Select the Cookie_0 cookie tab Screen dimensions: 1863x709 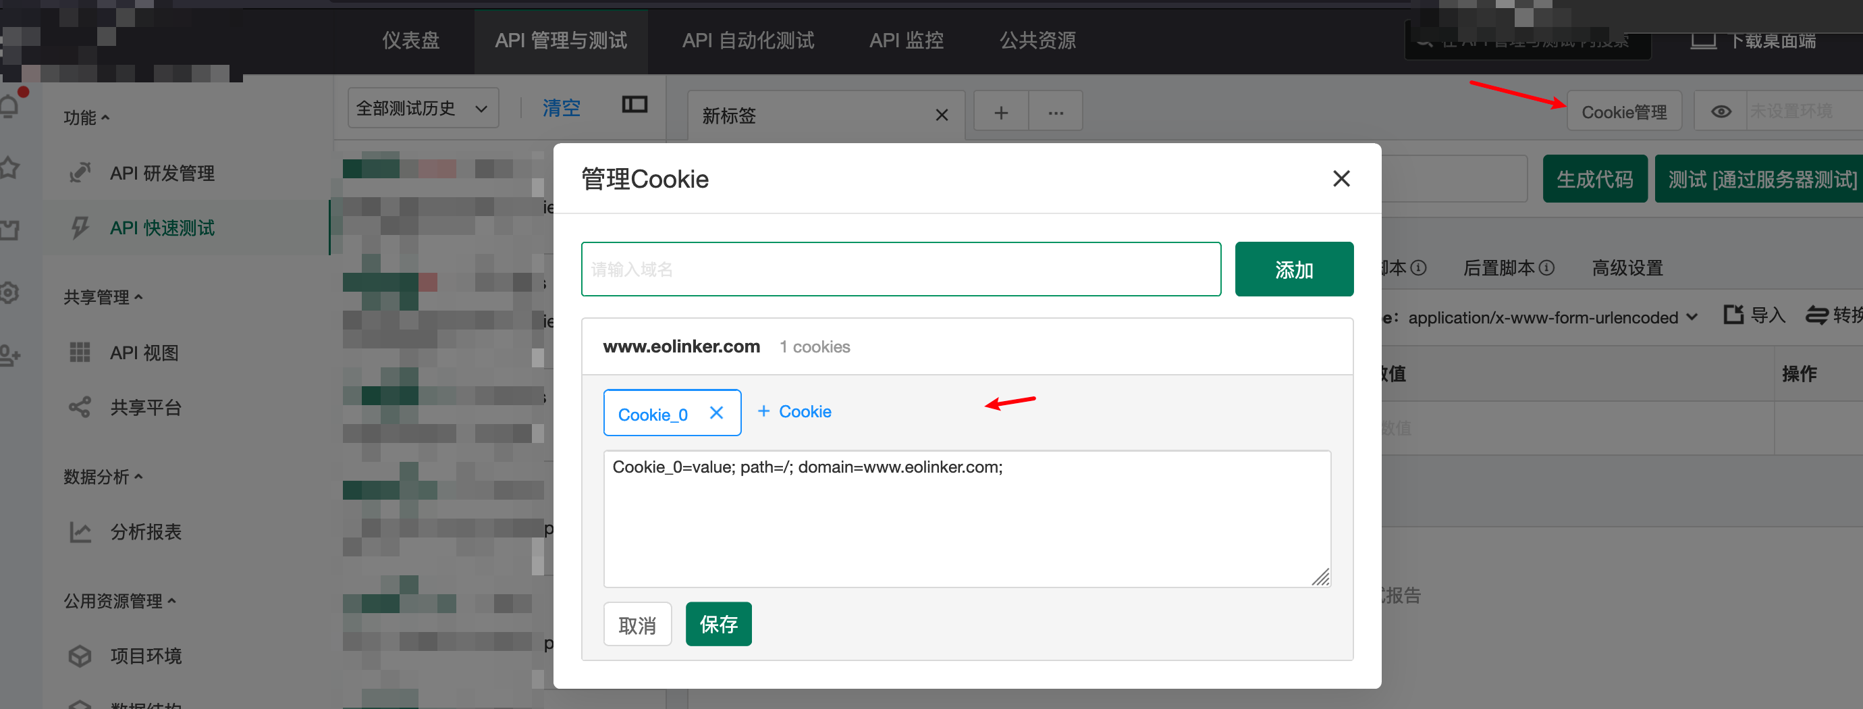point(652,414)
